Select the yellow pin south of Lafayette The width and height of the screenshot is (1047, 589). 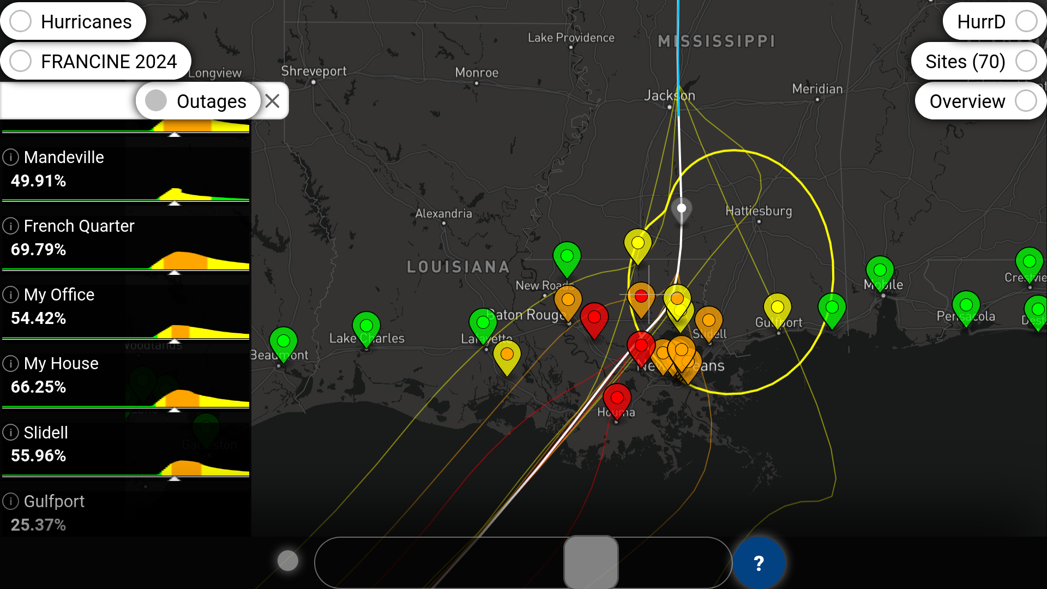coord(507,358)
